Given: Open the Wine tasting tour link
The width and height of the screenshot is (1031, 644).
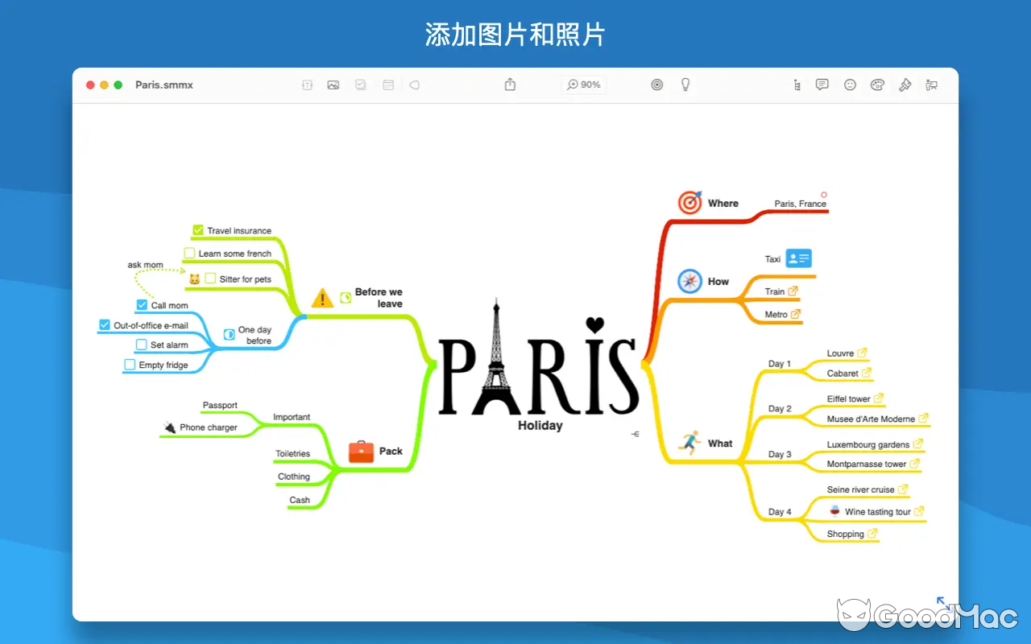Looking at the screenshot, I should (x=917, y=511).
